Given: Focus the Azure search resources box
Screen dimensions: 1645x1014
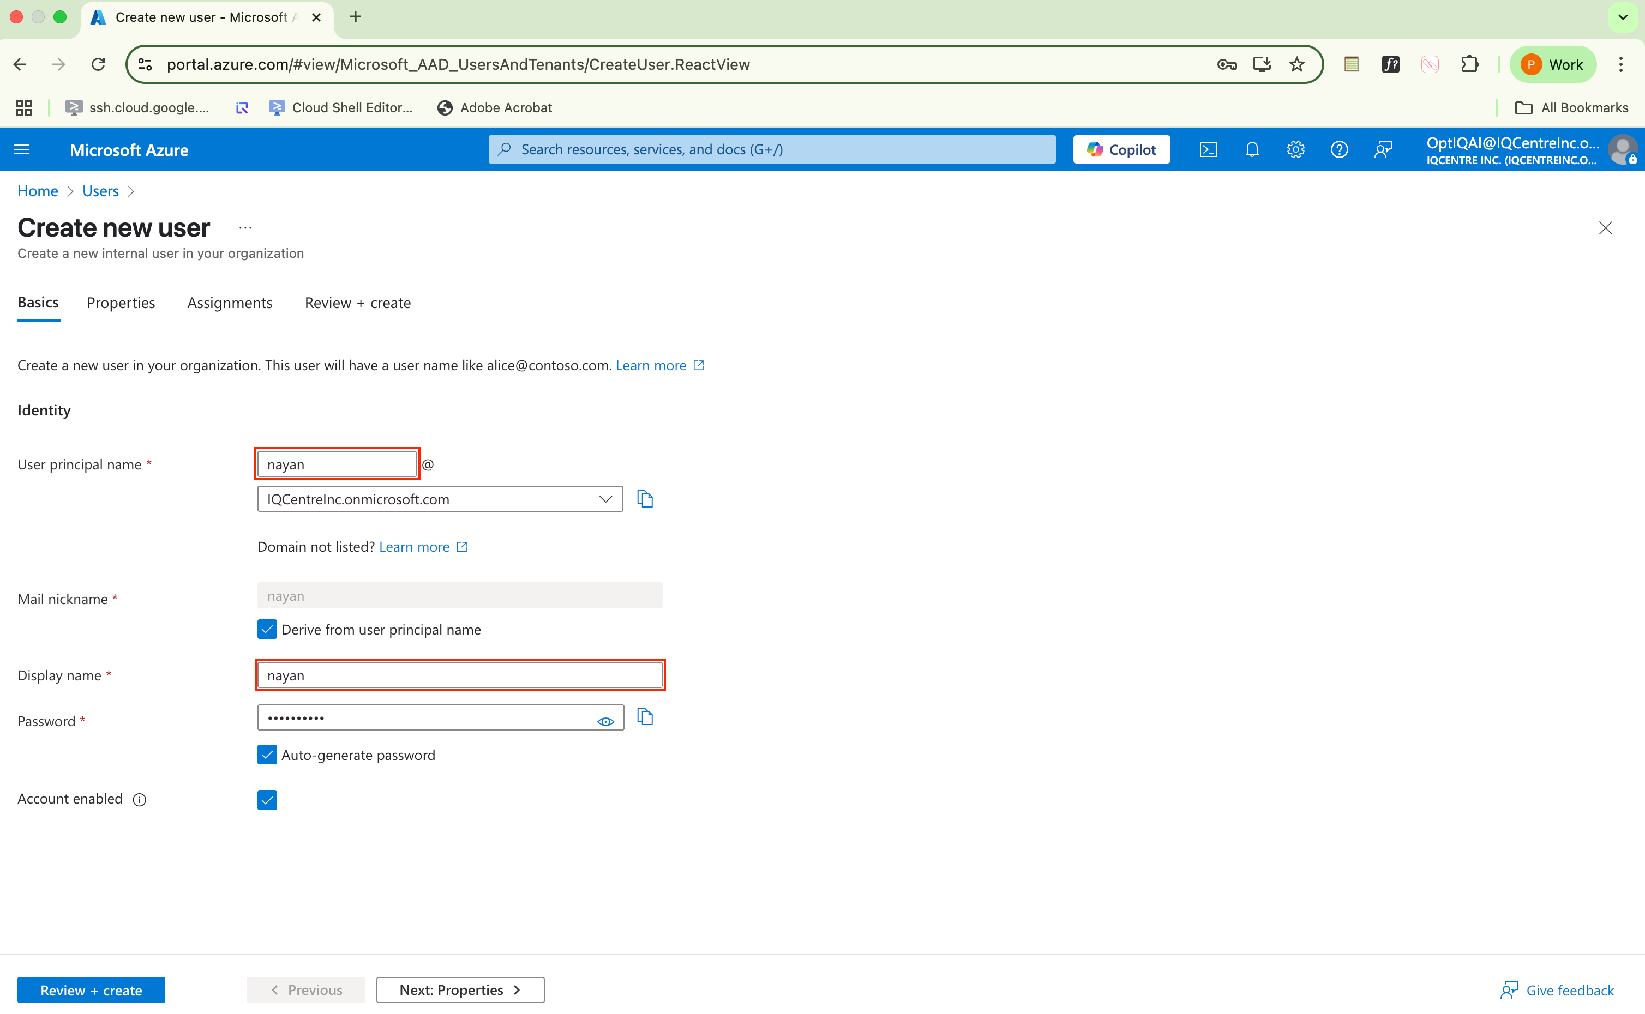Looking at the screenshot, I should tap(772, 149).
